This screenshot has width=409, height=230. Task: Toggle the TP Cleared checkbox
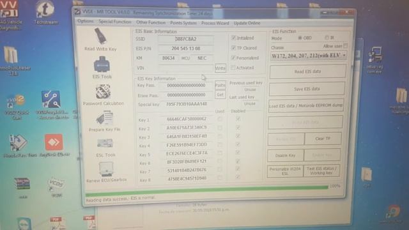(x=233, y=48)
